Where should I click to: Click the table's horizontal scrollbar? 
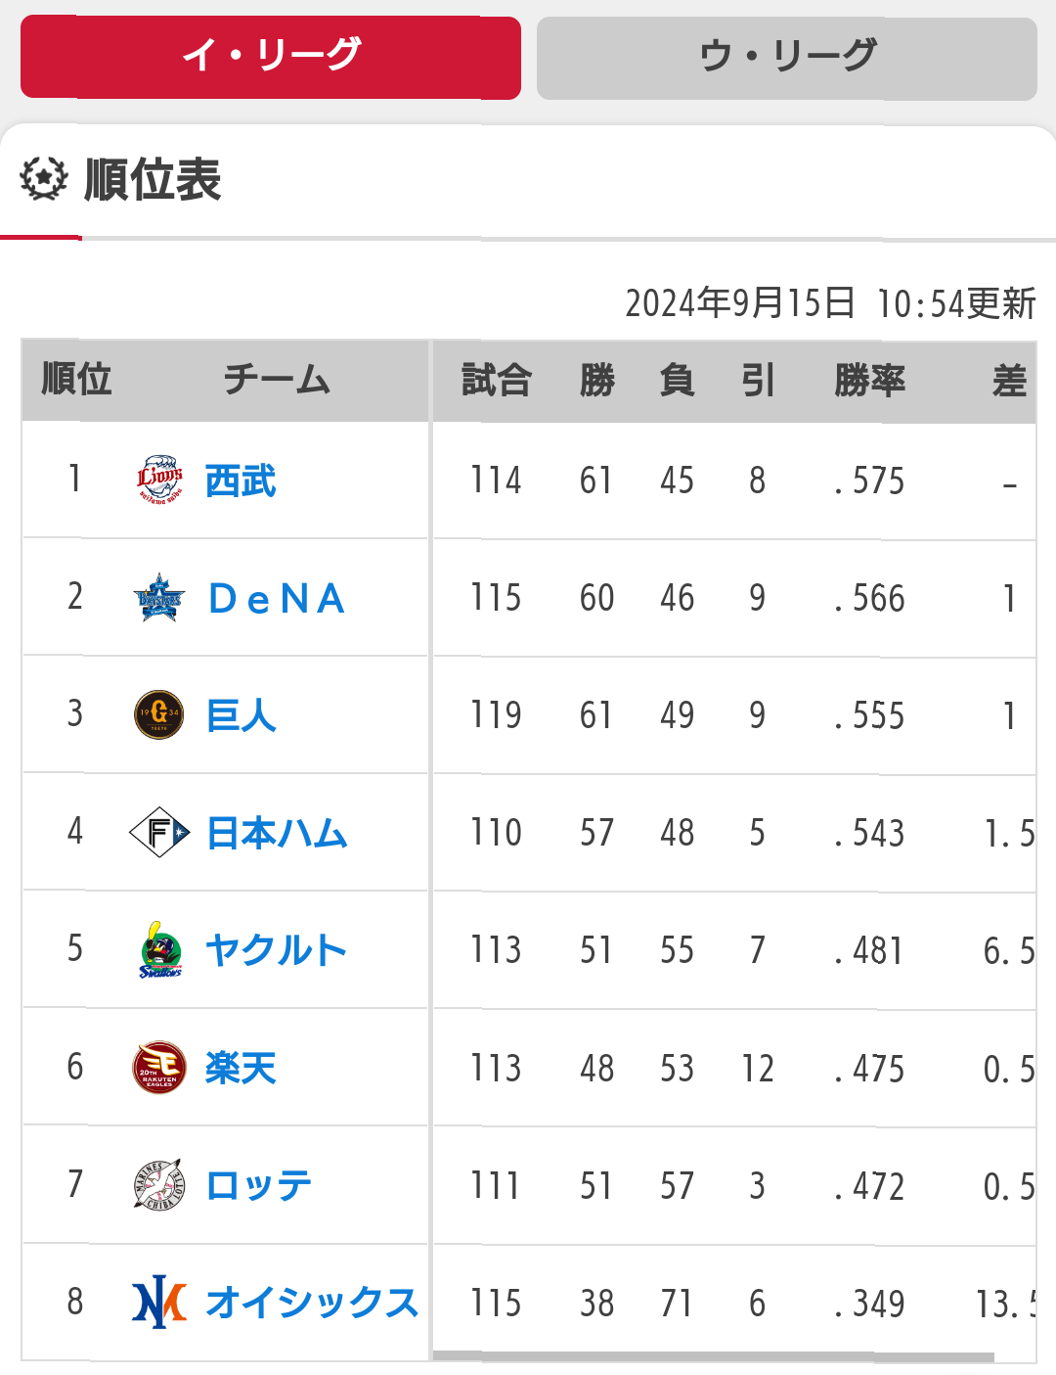click(x=714, y=1356)
